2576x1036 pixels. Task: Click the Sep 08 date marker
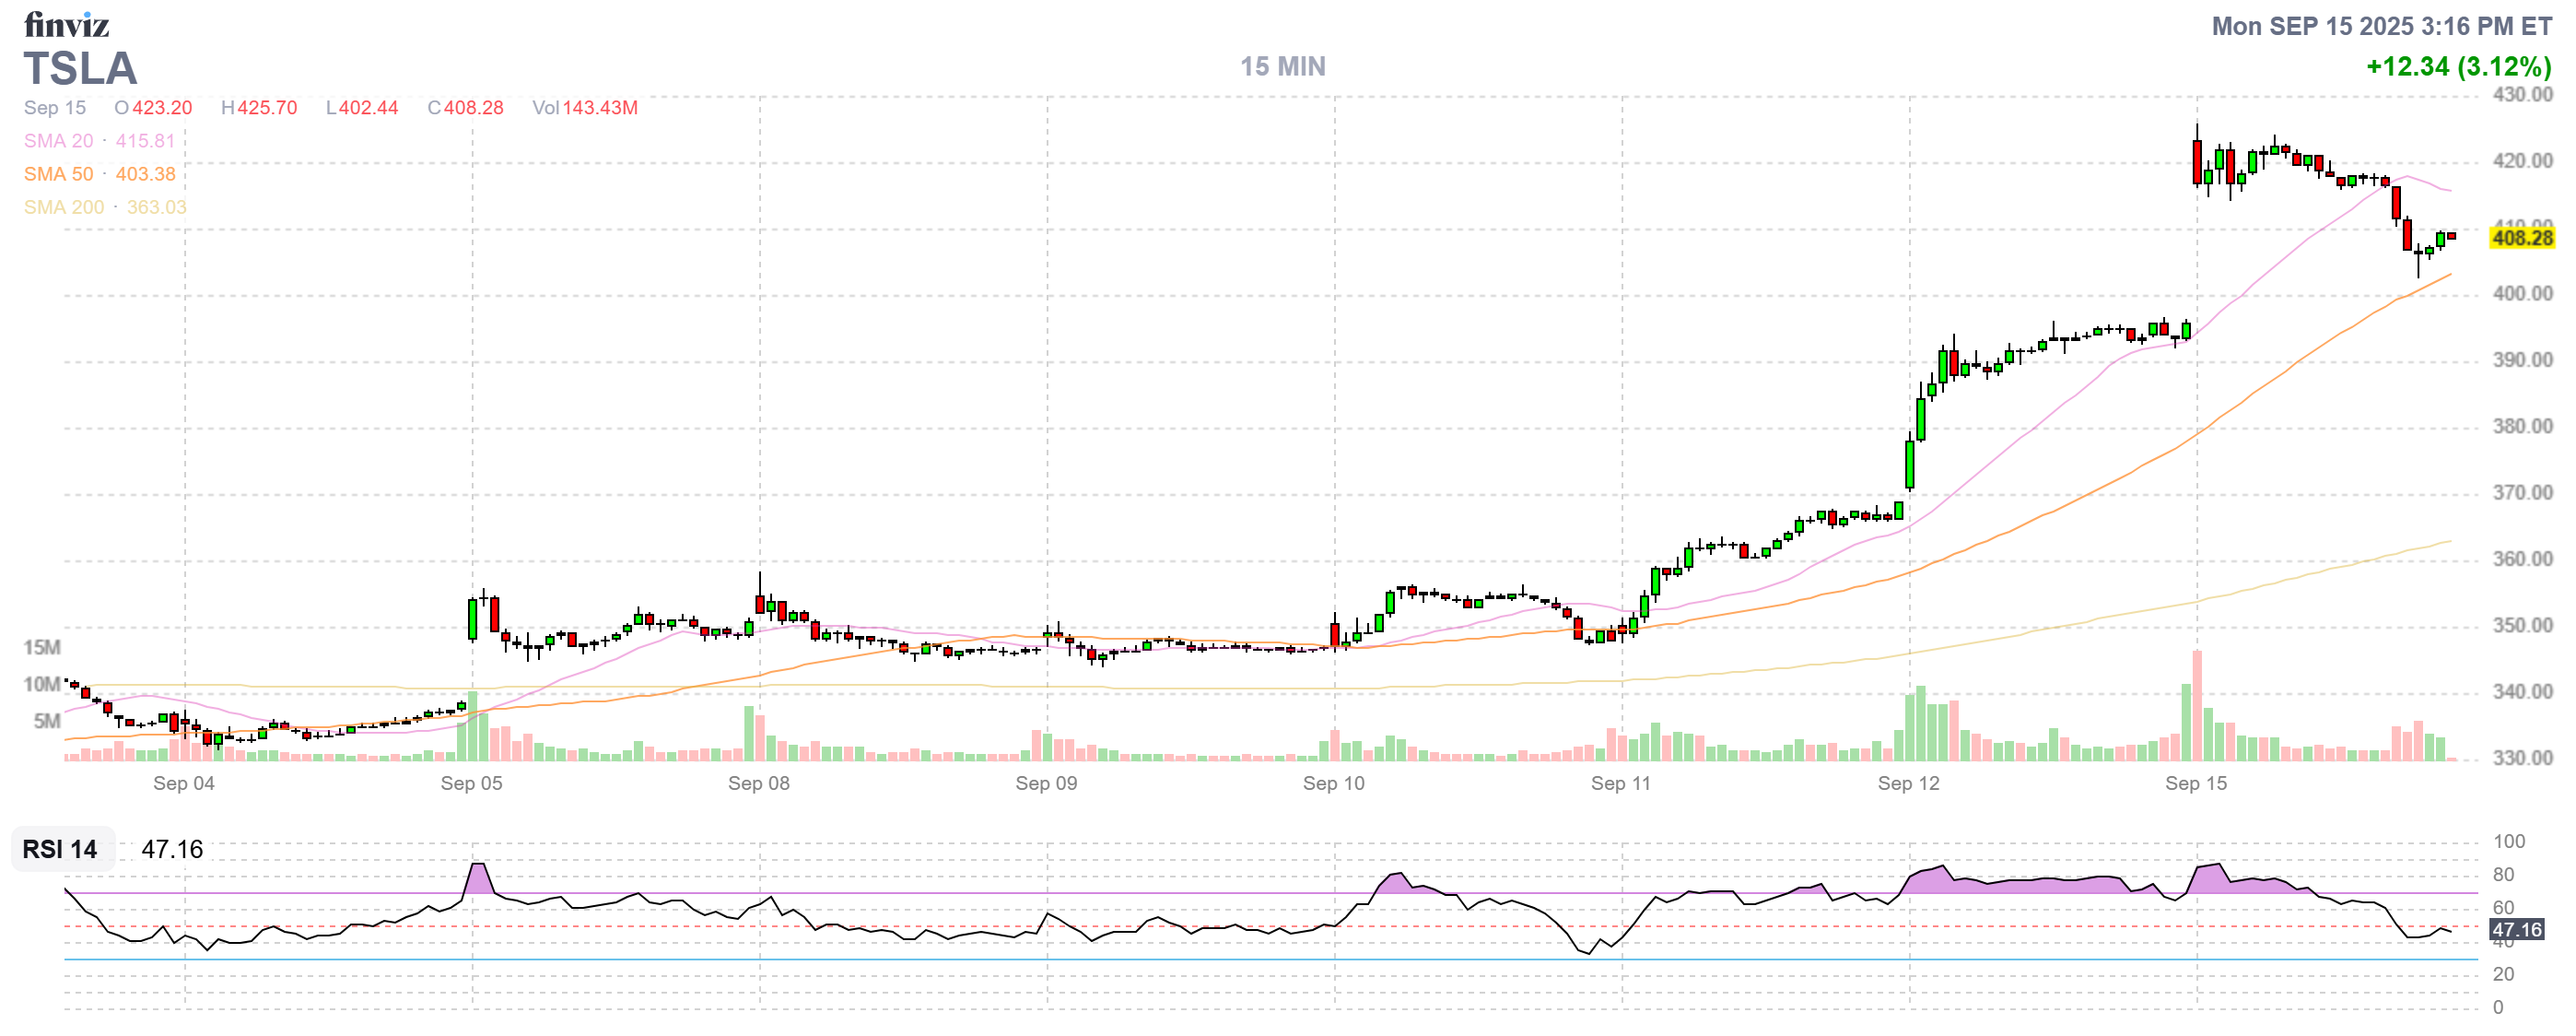pos(758,783)
